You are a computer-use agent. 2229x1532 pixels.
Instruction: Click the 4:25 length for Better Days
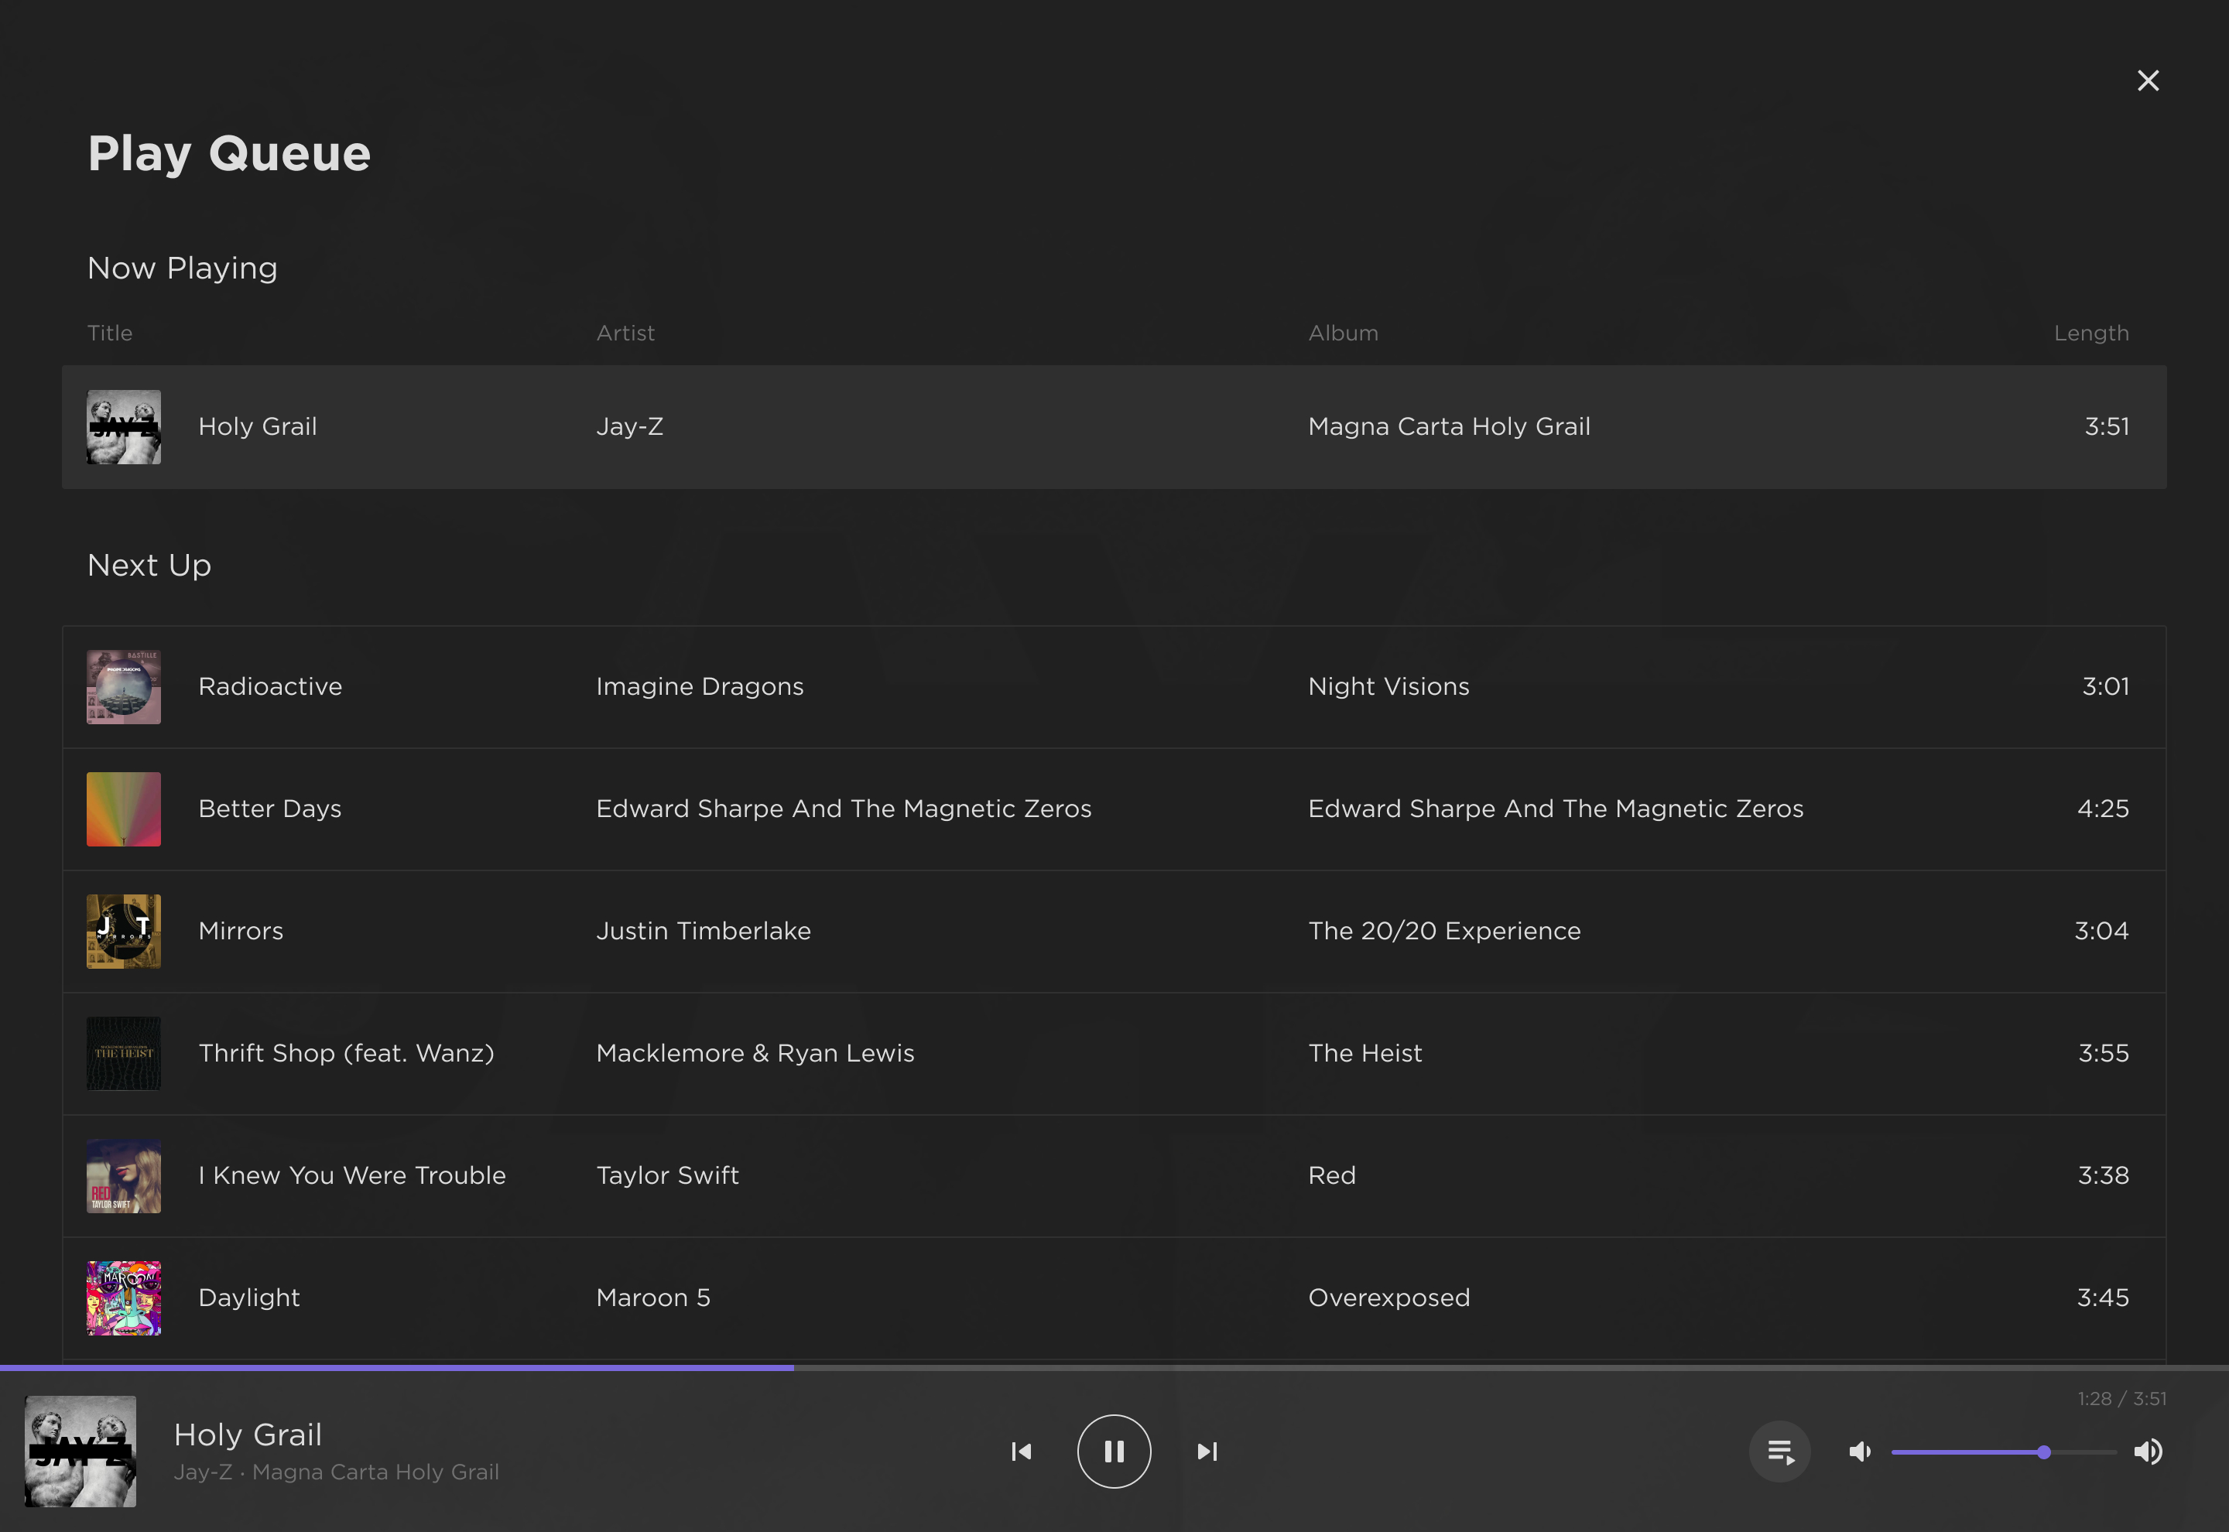pos(2102,809)
